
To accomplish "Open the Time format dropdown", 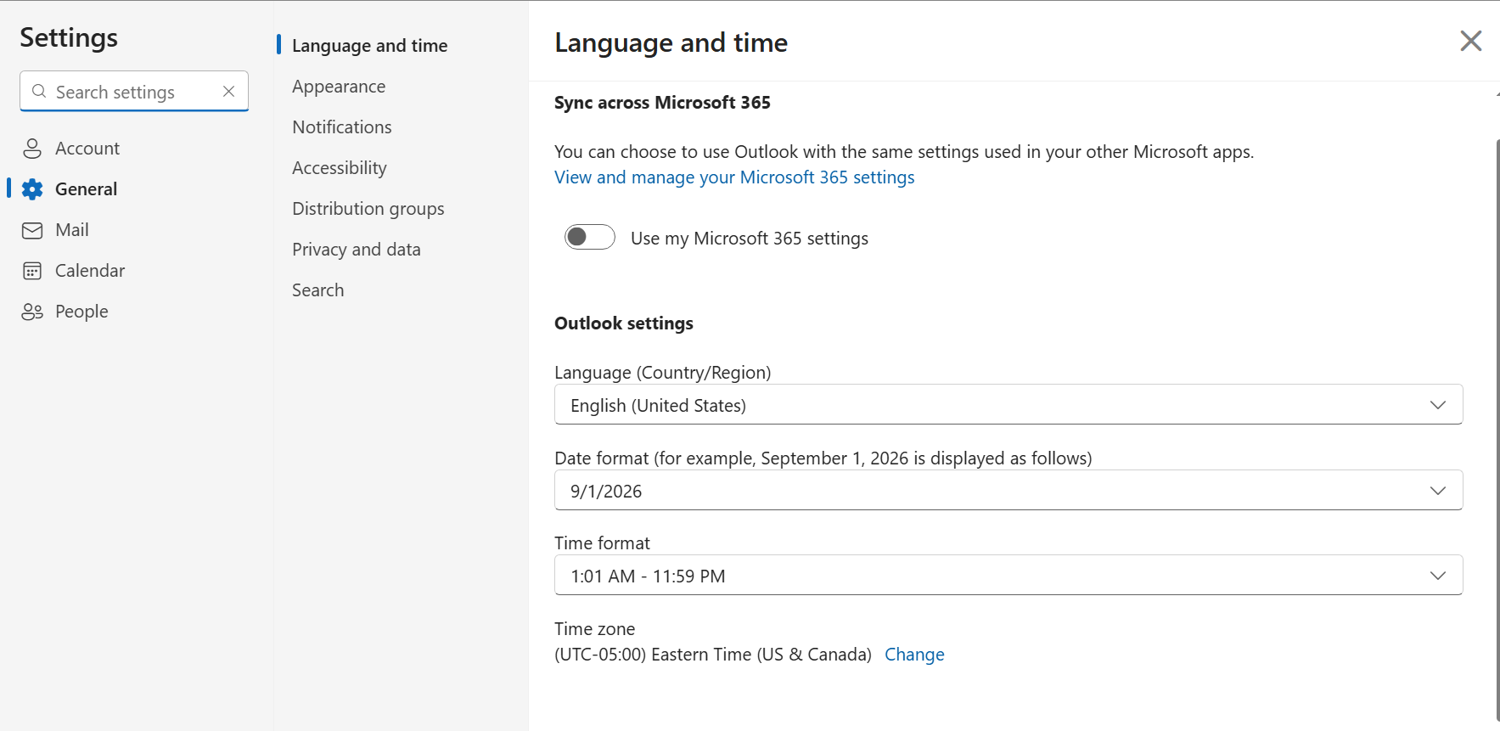I will click(x=1008, y=576).
